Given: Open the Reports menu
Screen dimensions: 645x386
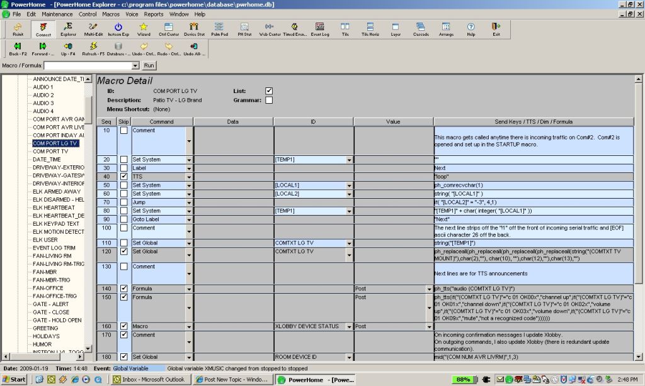Looking at the screenshot, I should [x=154, y=14].
